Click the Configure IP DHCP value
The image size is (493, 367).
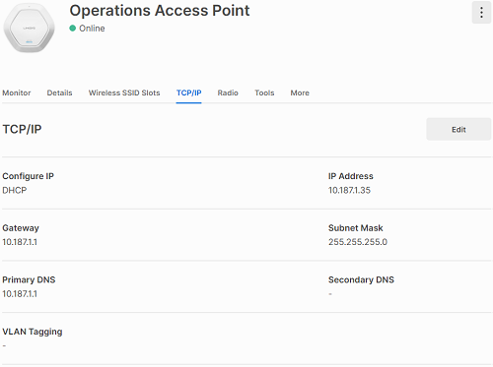coord(15,190)
